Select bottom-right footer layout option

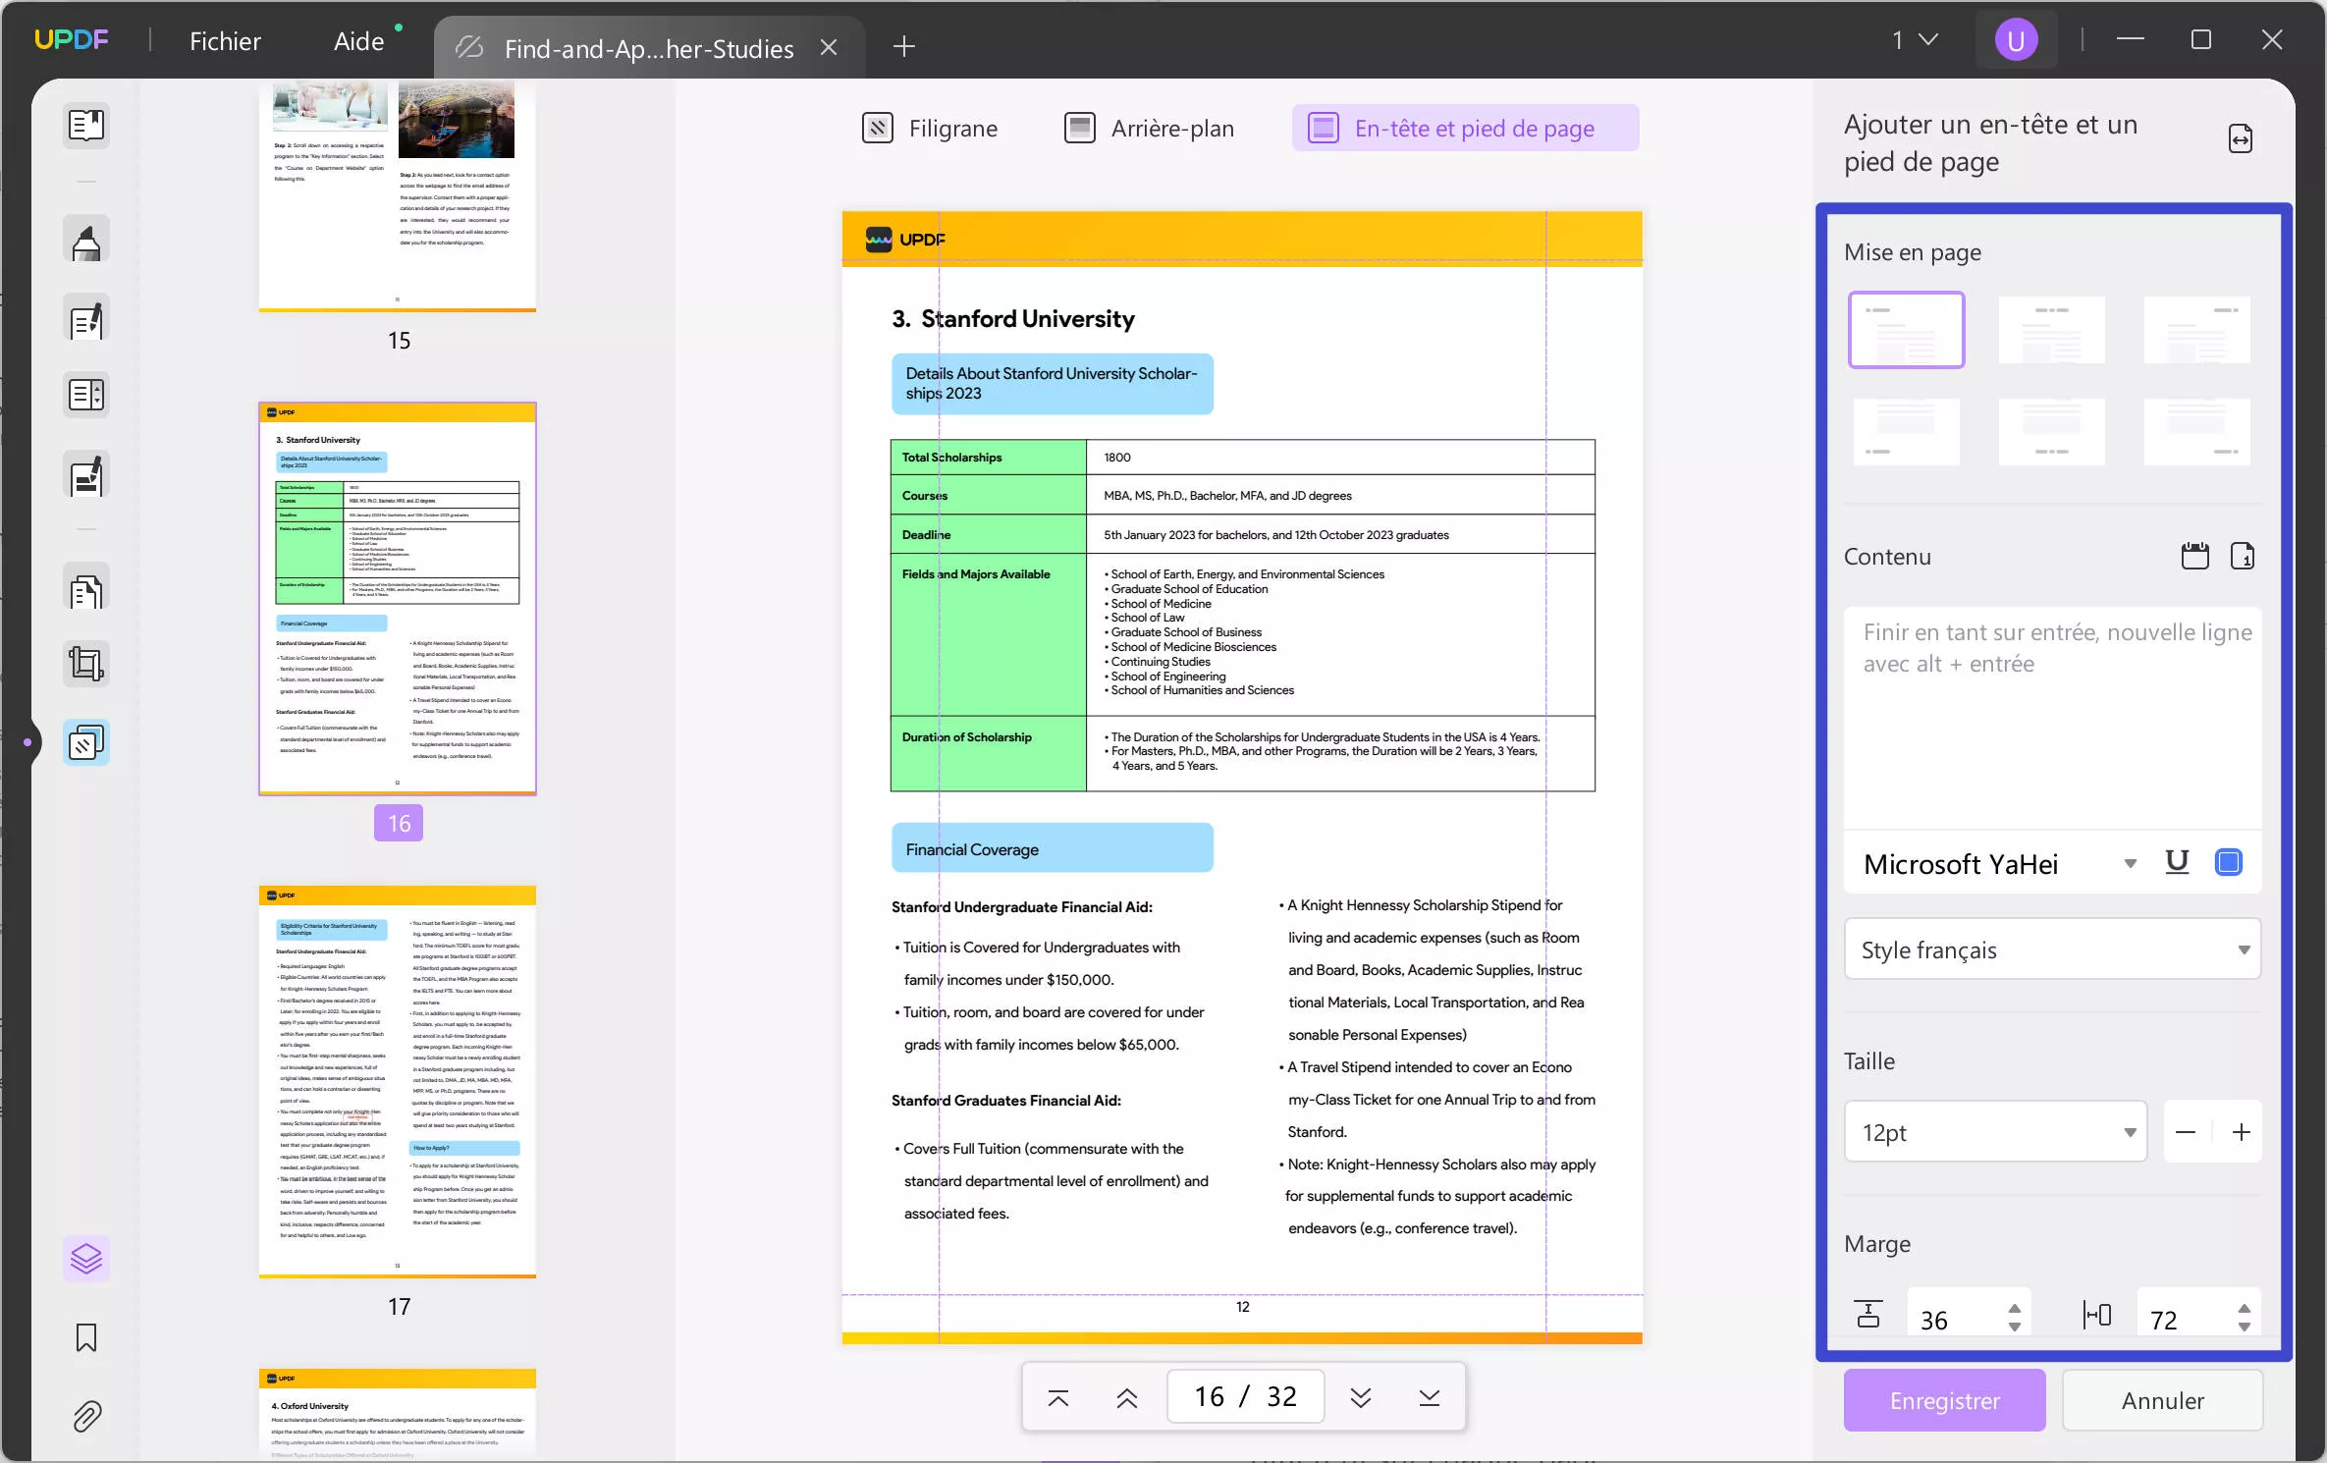click(2196, 432)
